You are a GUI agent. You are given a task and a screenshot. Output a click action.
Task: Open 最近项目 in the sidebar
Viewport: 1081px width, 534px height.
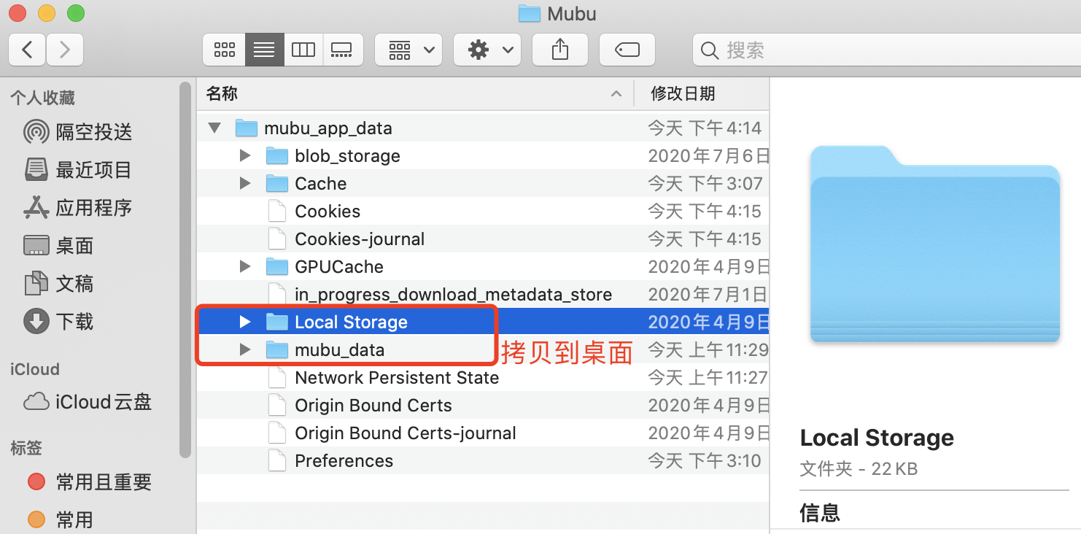point(79,170)
